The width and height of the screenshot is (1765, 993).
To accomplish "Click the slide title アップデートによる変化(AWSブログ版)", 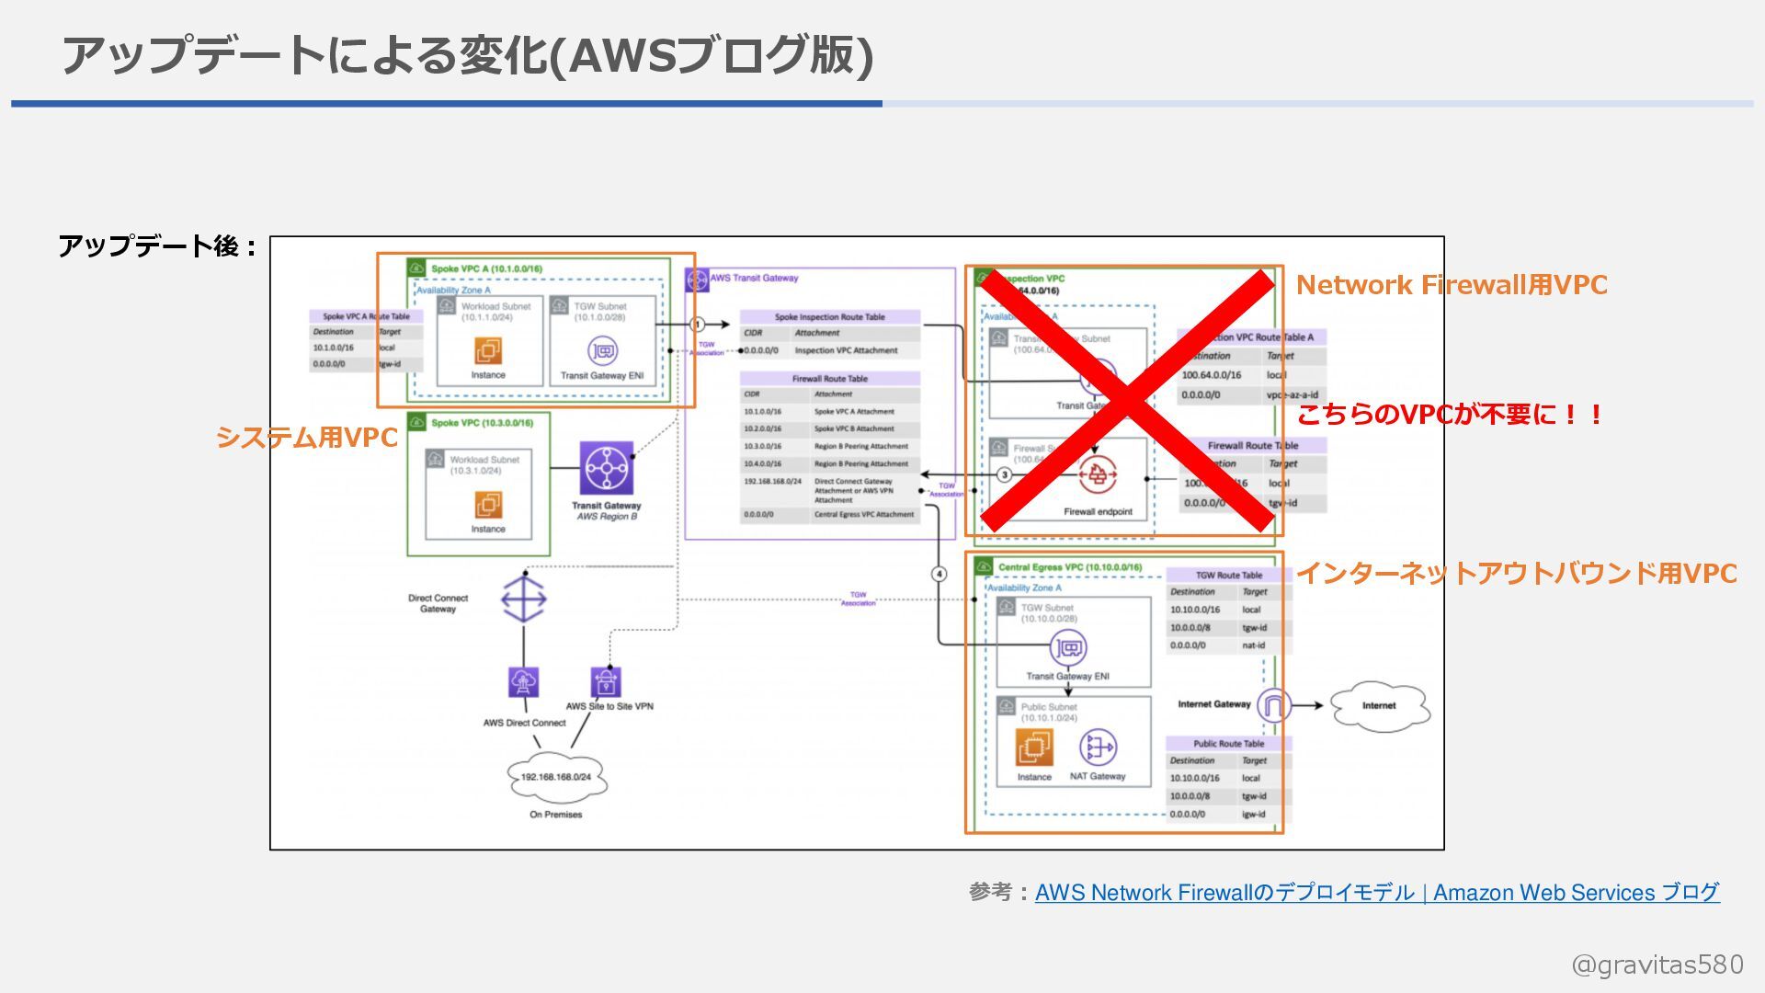I will (x=468, y=55).
